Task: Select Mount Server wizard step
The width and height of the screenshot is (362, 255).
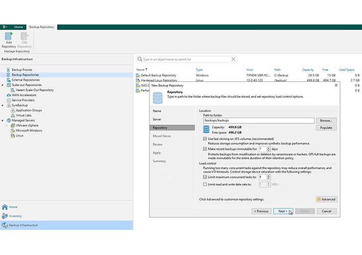Action: [162, 136]
